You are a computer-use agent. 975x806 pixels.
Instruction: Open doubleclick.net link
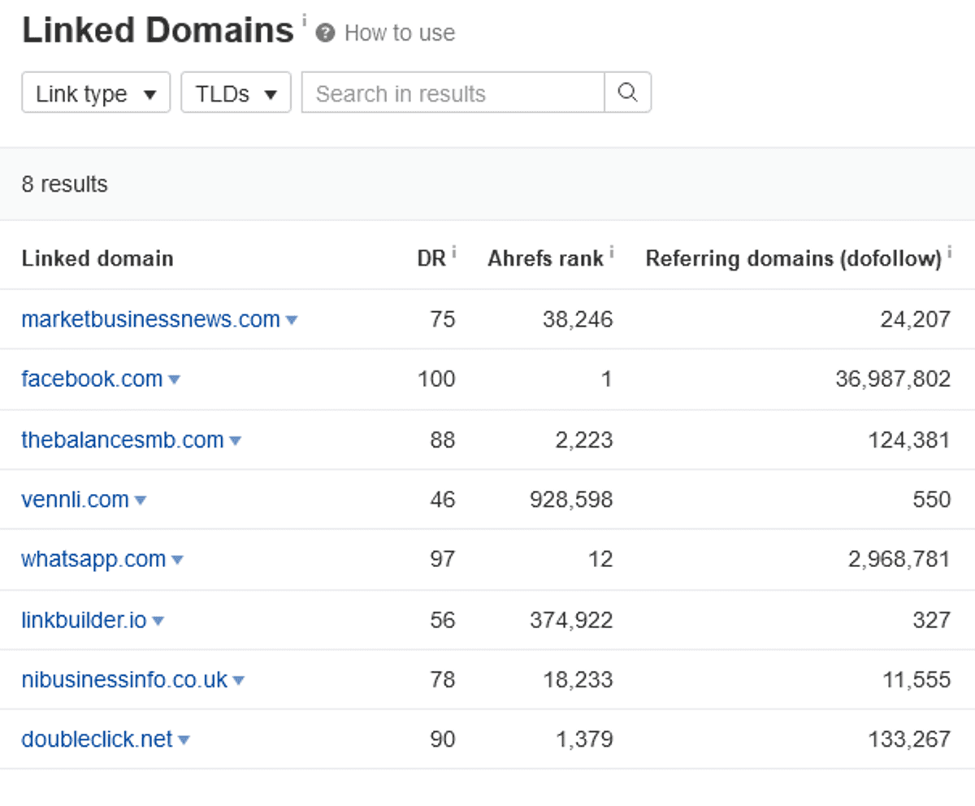[x=97, y=739]
